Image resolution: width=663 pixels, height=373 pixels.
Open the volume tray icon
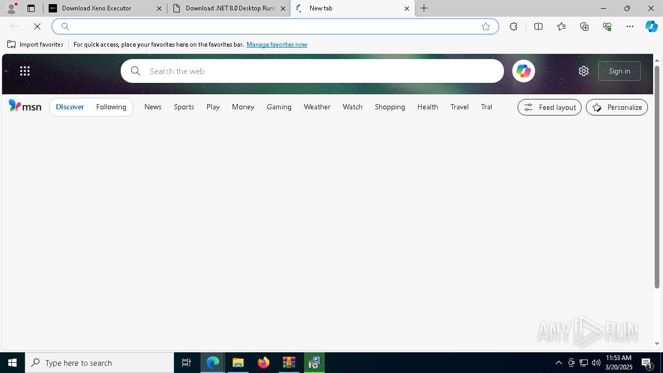pos(596,363)
